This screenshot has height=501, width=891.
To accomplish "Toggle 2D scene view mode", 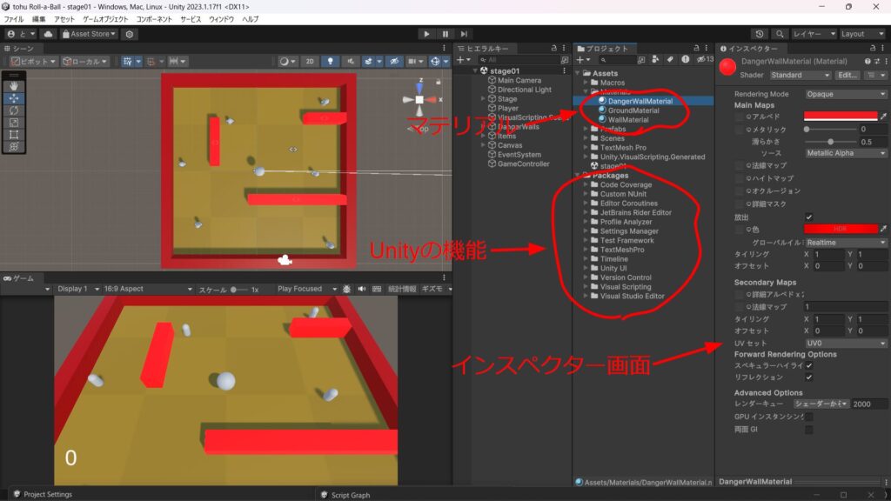I will [x=310, y=62].
